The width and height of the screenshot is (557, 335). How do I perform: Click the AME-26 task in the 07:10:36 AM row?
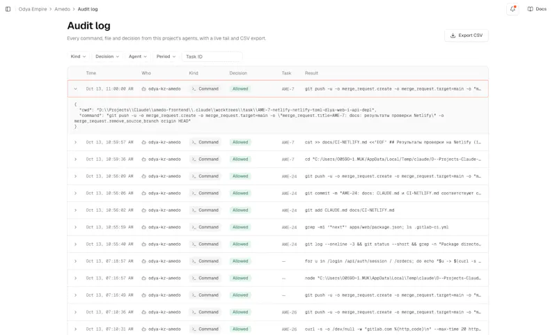tap(289, 312)
